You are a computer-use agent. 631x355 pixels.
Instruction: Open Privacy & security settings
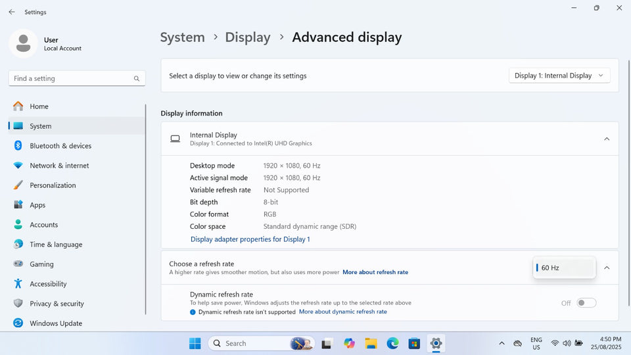click(x=76, y=304)
